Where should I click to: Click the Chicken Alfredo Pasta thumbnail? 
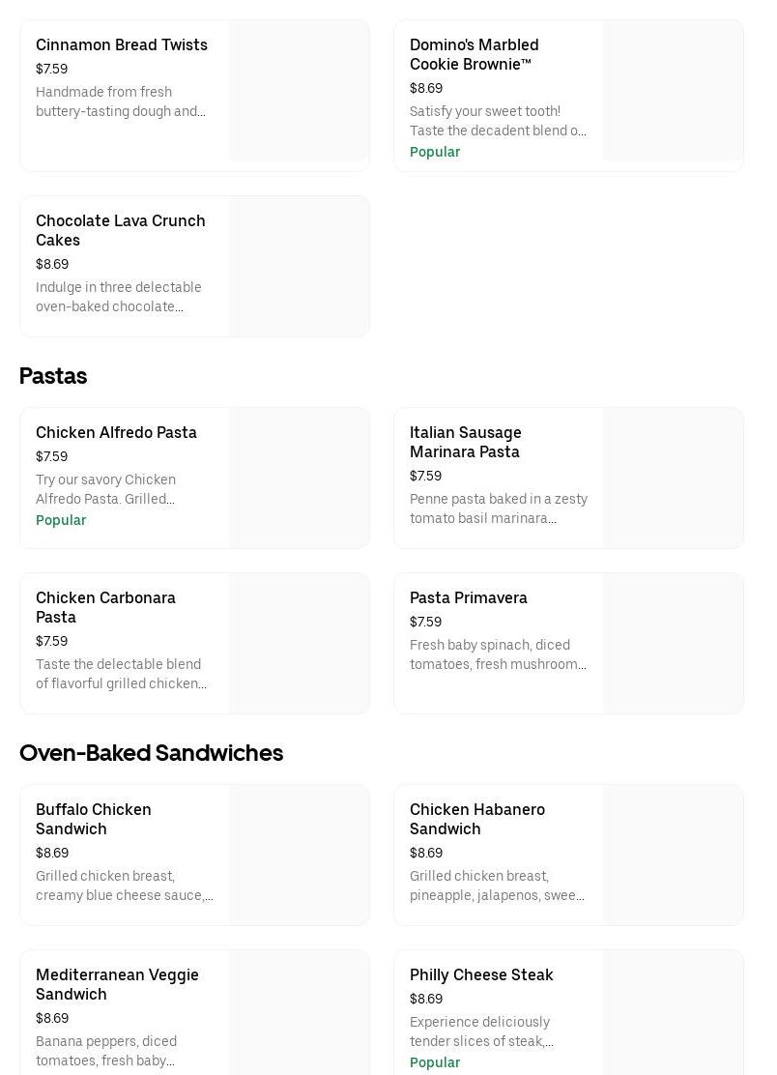tap(300, 478)
